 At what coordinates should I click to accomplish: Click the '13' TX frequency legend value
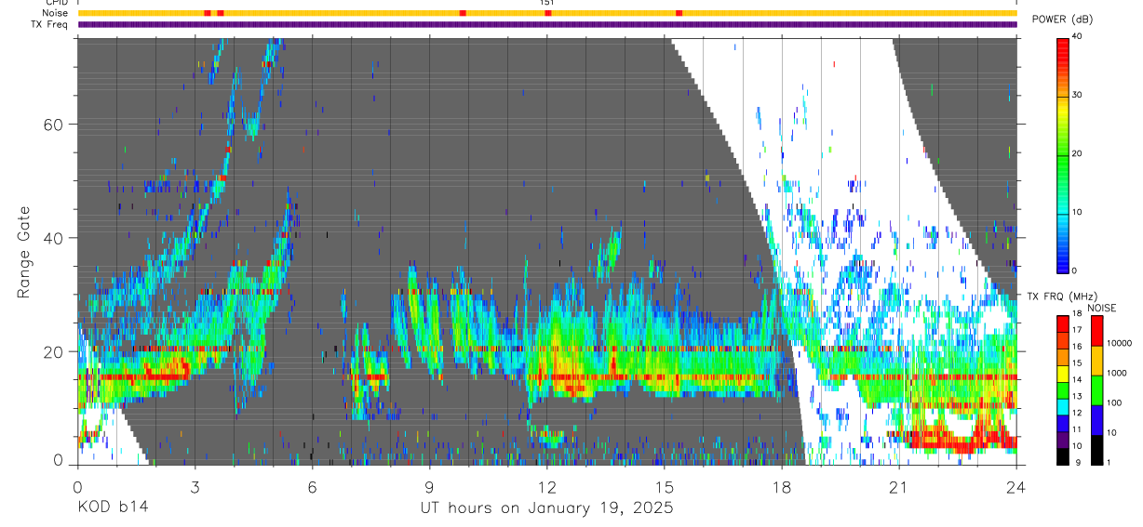coord(1079,397)
